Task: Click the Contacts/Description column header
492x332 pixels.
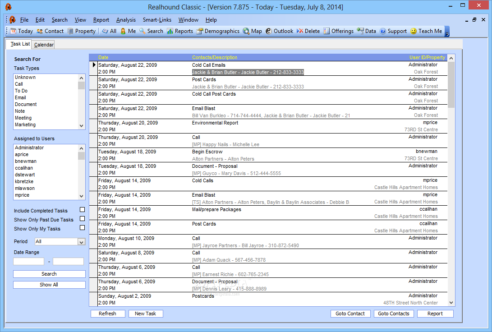Action: point(215,57)
